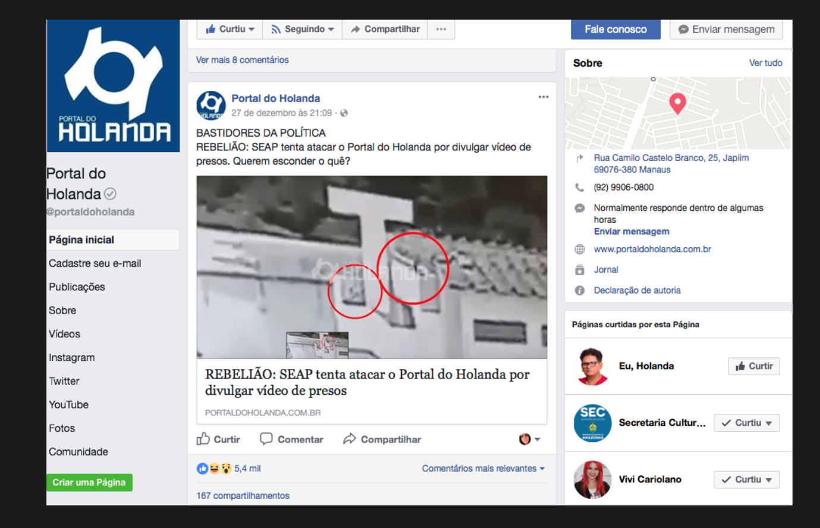This screenshot has height=528, width=820.
Task: Click Enviar mensagem link in Sobre panel
Action: point(632,232)
